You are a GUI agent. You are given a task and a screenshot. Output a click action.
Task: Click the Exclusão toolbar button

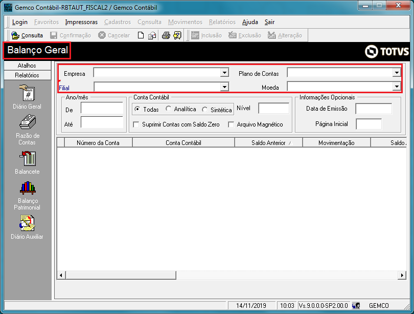[244, 35]
